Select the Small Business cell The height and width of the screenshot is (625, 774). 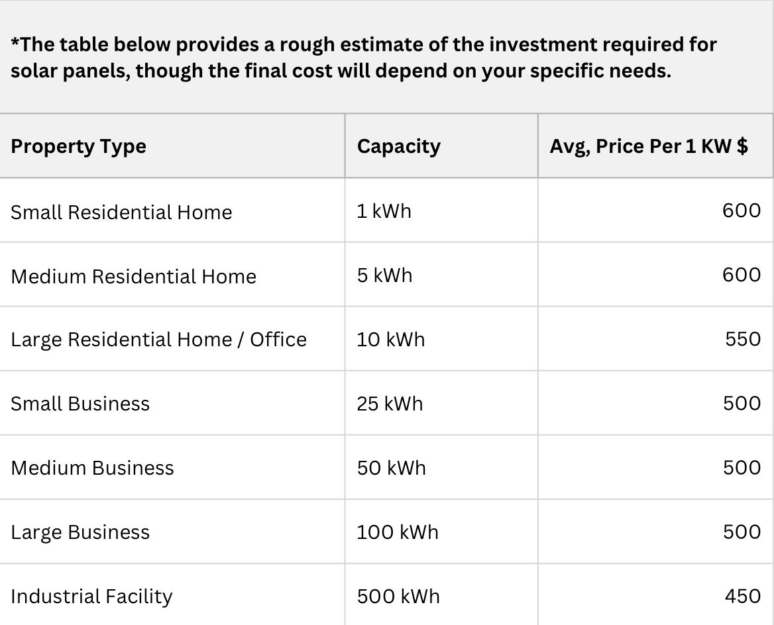click(80, 404)
